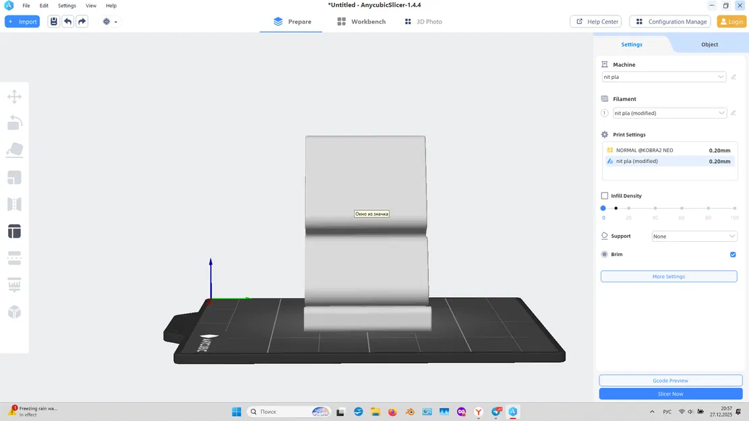Open the View menu
The image size is (749, 421).
pyautogui.click(x=91, y=6)
